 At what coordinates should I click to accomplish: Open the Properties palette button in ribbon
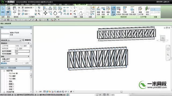[x=8, y=13]
